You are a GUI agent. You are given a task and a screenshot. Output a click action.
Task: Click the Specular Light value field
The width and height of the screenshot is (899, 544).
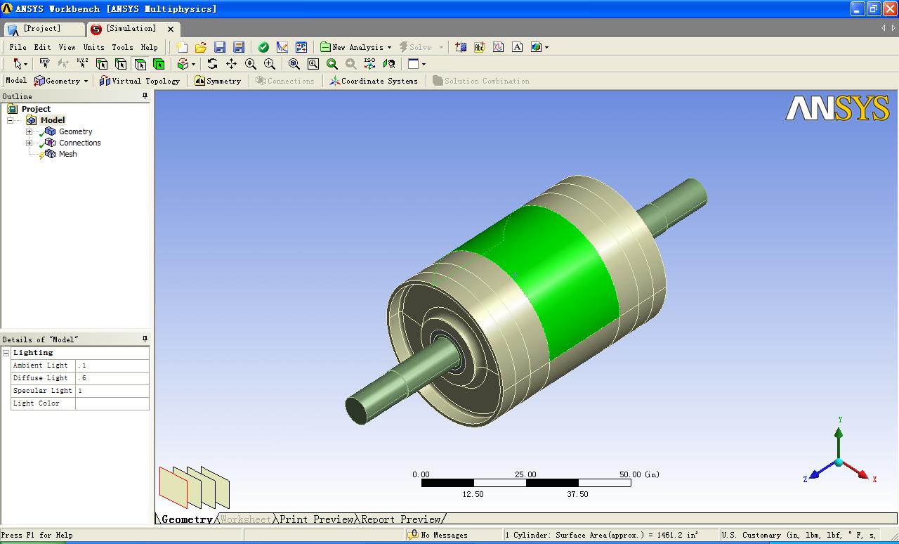(112, 391)
